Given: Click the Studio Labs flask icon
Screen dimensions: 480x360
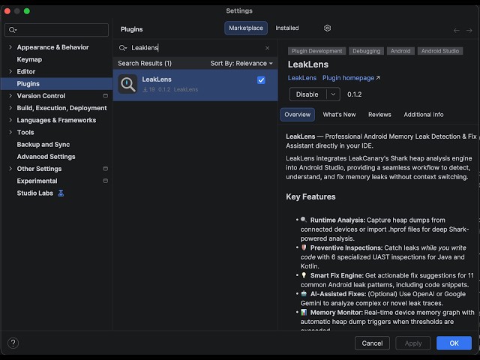Looking at the screenshot, I should coord(61,193).
